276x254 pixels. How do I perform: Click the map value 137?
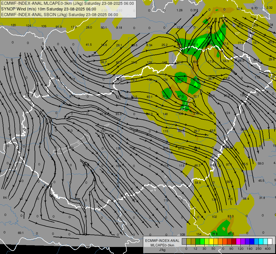(x=103, y=131)
